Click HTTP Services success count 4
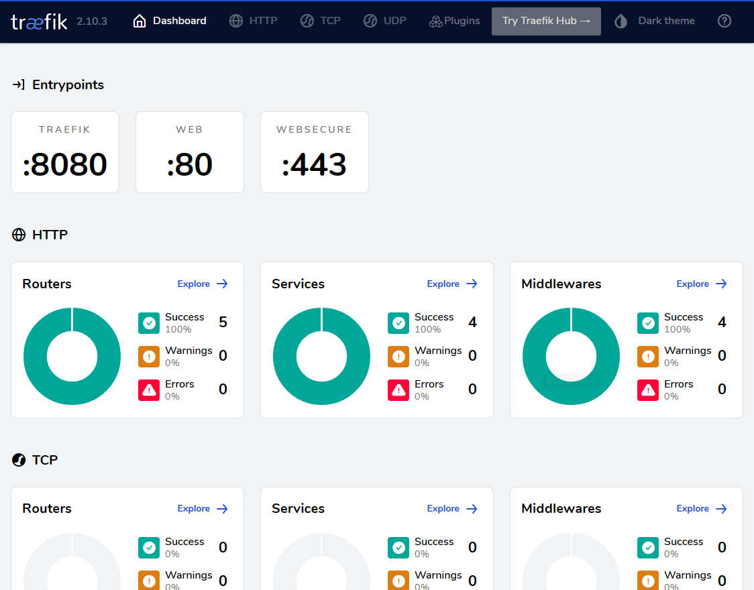The width and height of the screenshot is (754, 590). point(473,322)
